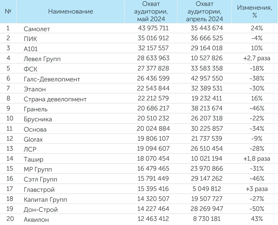Click the Главстрой name cell
Image resolution: width=278 pixels, height=225 pixels.
(39, 189)
